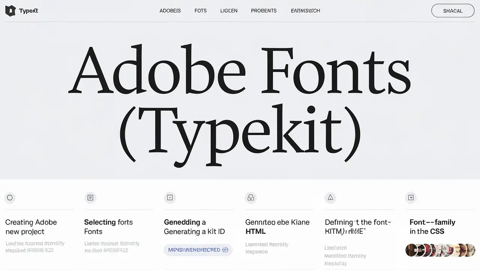Click the grid icon above Selecting forts
The width and height of the screenshot is (480, 270).
tap(90, 197)
